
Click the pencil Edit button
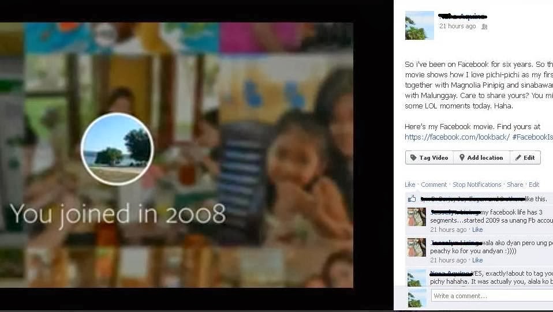tap(525, 157)
